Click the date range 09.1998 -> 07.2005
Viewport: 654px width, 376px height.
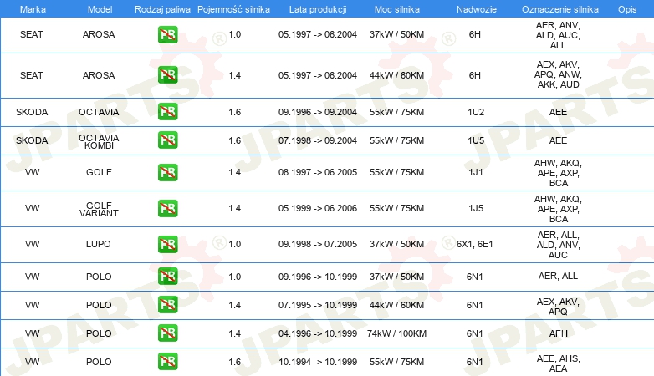click(318, 244)
